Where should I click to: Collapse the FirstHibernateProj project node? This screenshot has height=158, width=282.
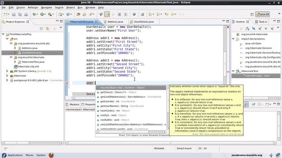(x=3, y=34)
